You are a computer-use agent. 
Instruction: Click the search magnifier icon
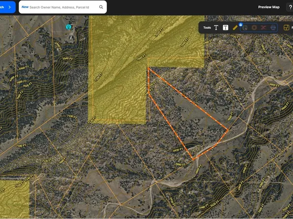(101, 7)
